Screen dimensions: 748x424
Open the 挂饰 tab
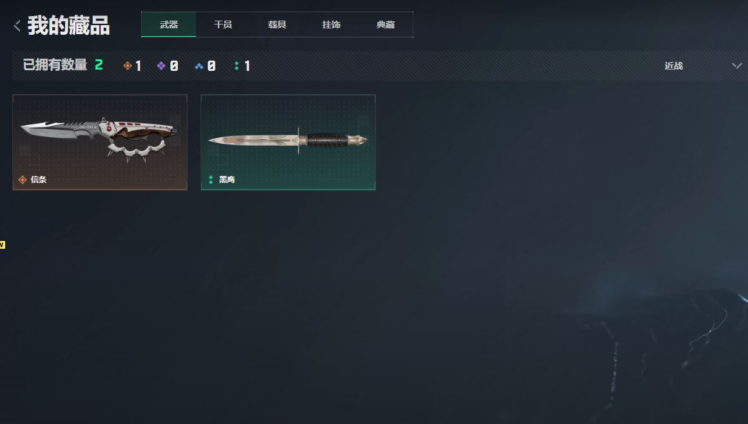331,24
